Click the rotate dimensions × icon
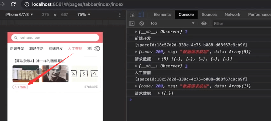 click(x=55, y=15)
